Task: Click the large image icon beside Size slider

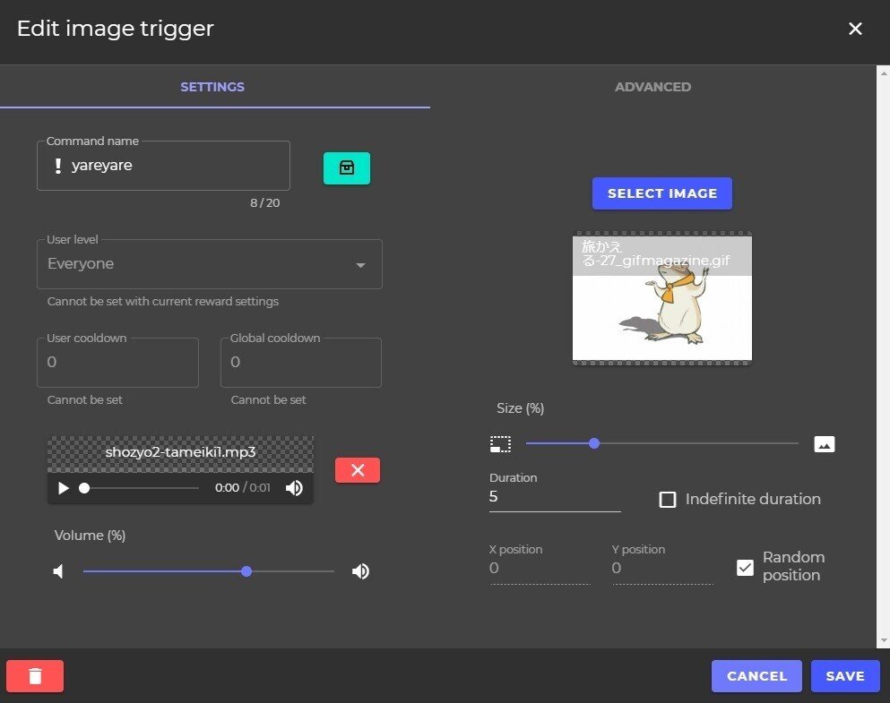Action: pos(825,444)
